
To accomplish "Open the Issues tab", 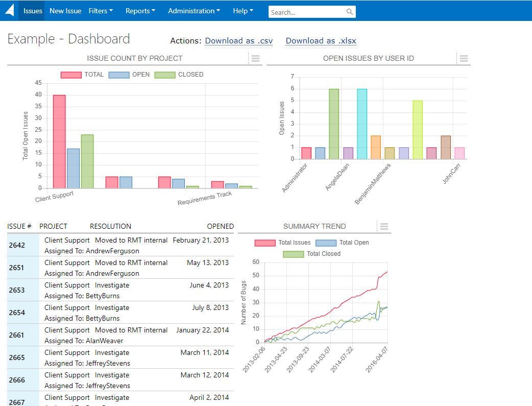I will coord(33,11).
